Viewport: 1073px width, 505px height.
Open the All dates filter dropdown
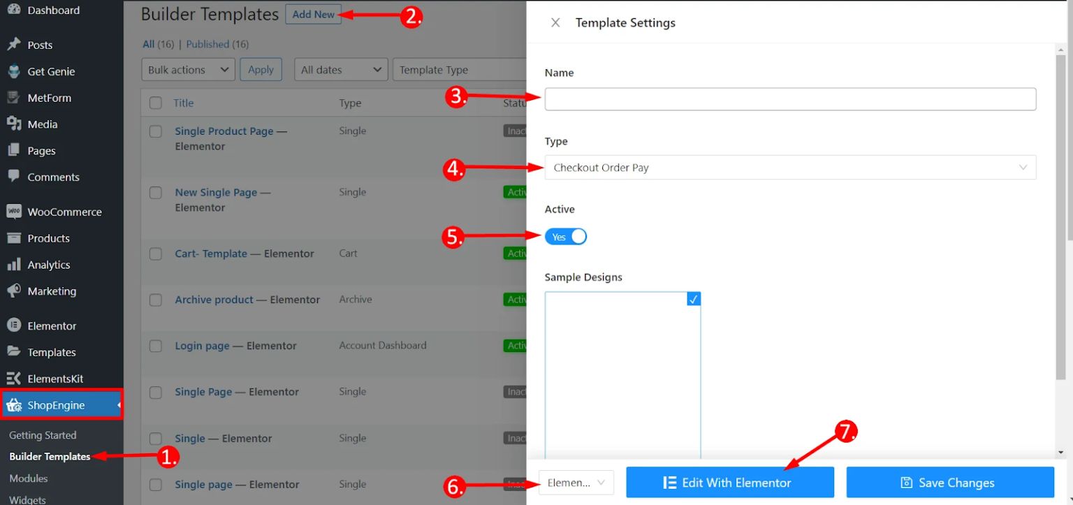coord(341,70)
